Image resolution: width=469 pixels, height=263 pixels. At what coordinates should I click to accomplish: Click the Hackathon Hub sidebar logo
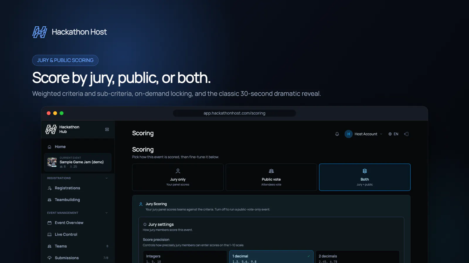(x=51, y=129)
